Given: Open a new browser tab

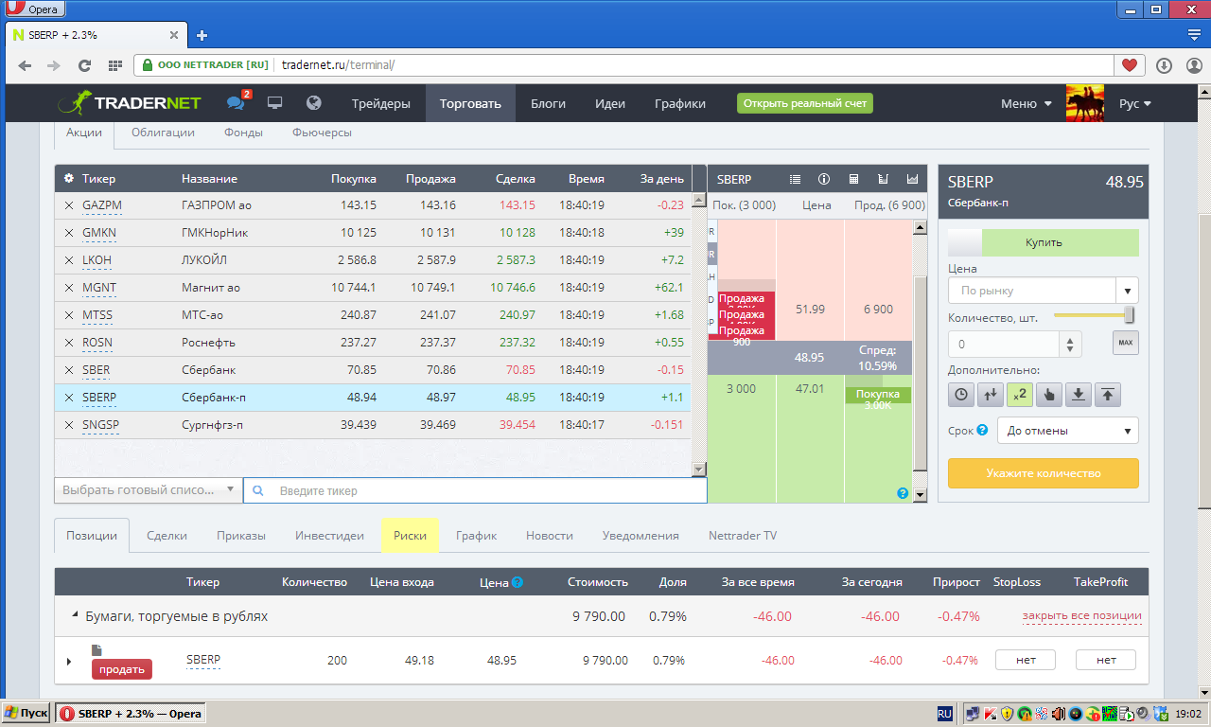Looking at the screenshot, I should point(202,35).
